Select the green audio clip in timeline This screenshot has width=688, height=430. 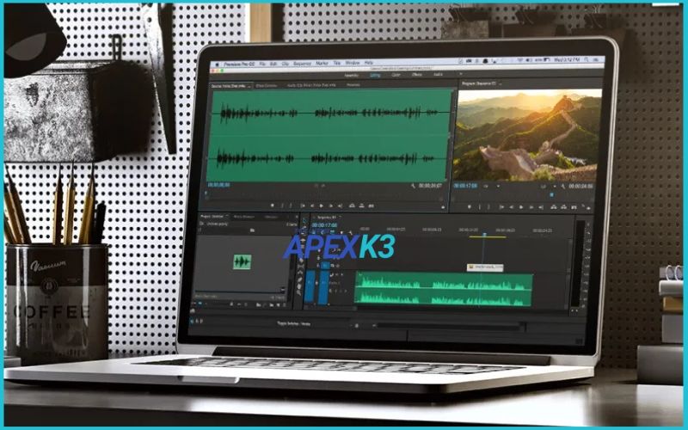[442, 289]
